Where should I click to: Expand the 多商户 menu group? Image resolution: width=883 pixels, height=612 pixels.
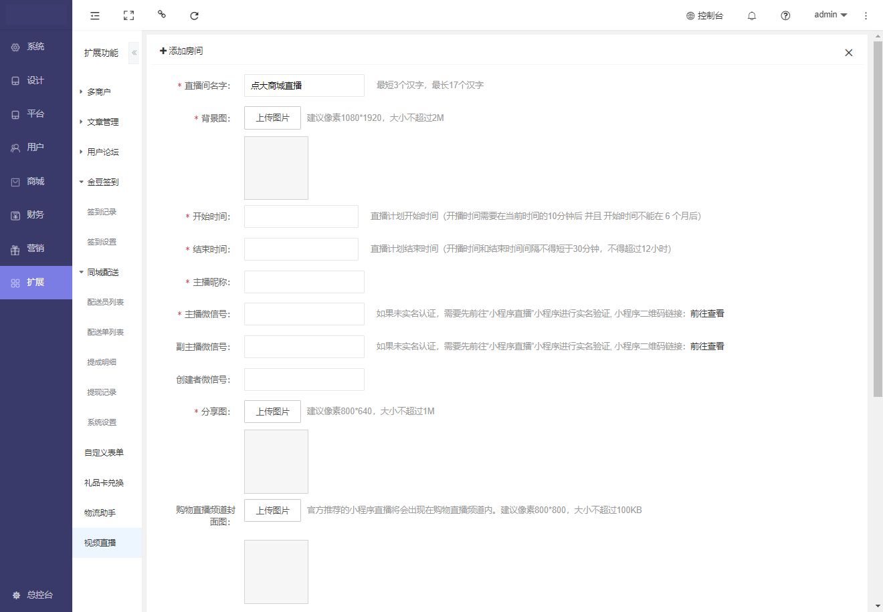tap(98, 92)
